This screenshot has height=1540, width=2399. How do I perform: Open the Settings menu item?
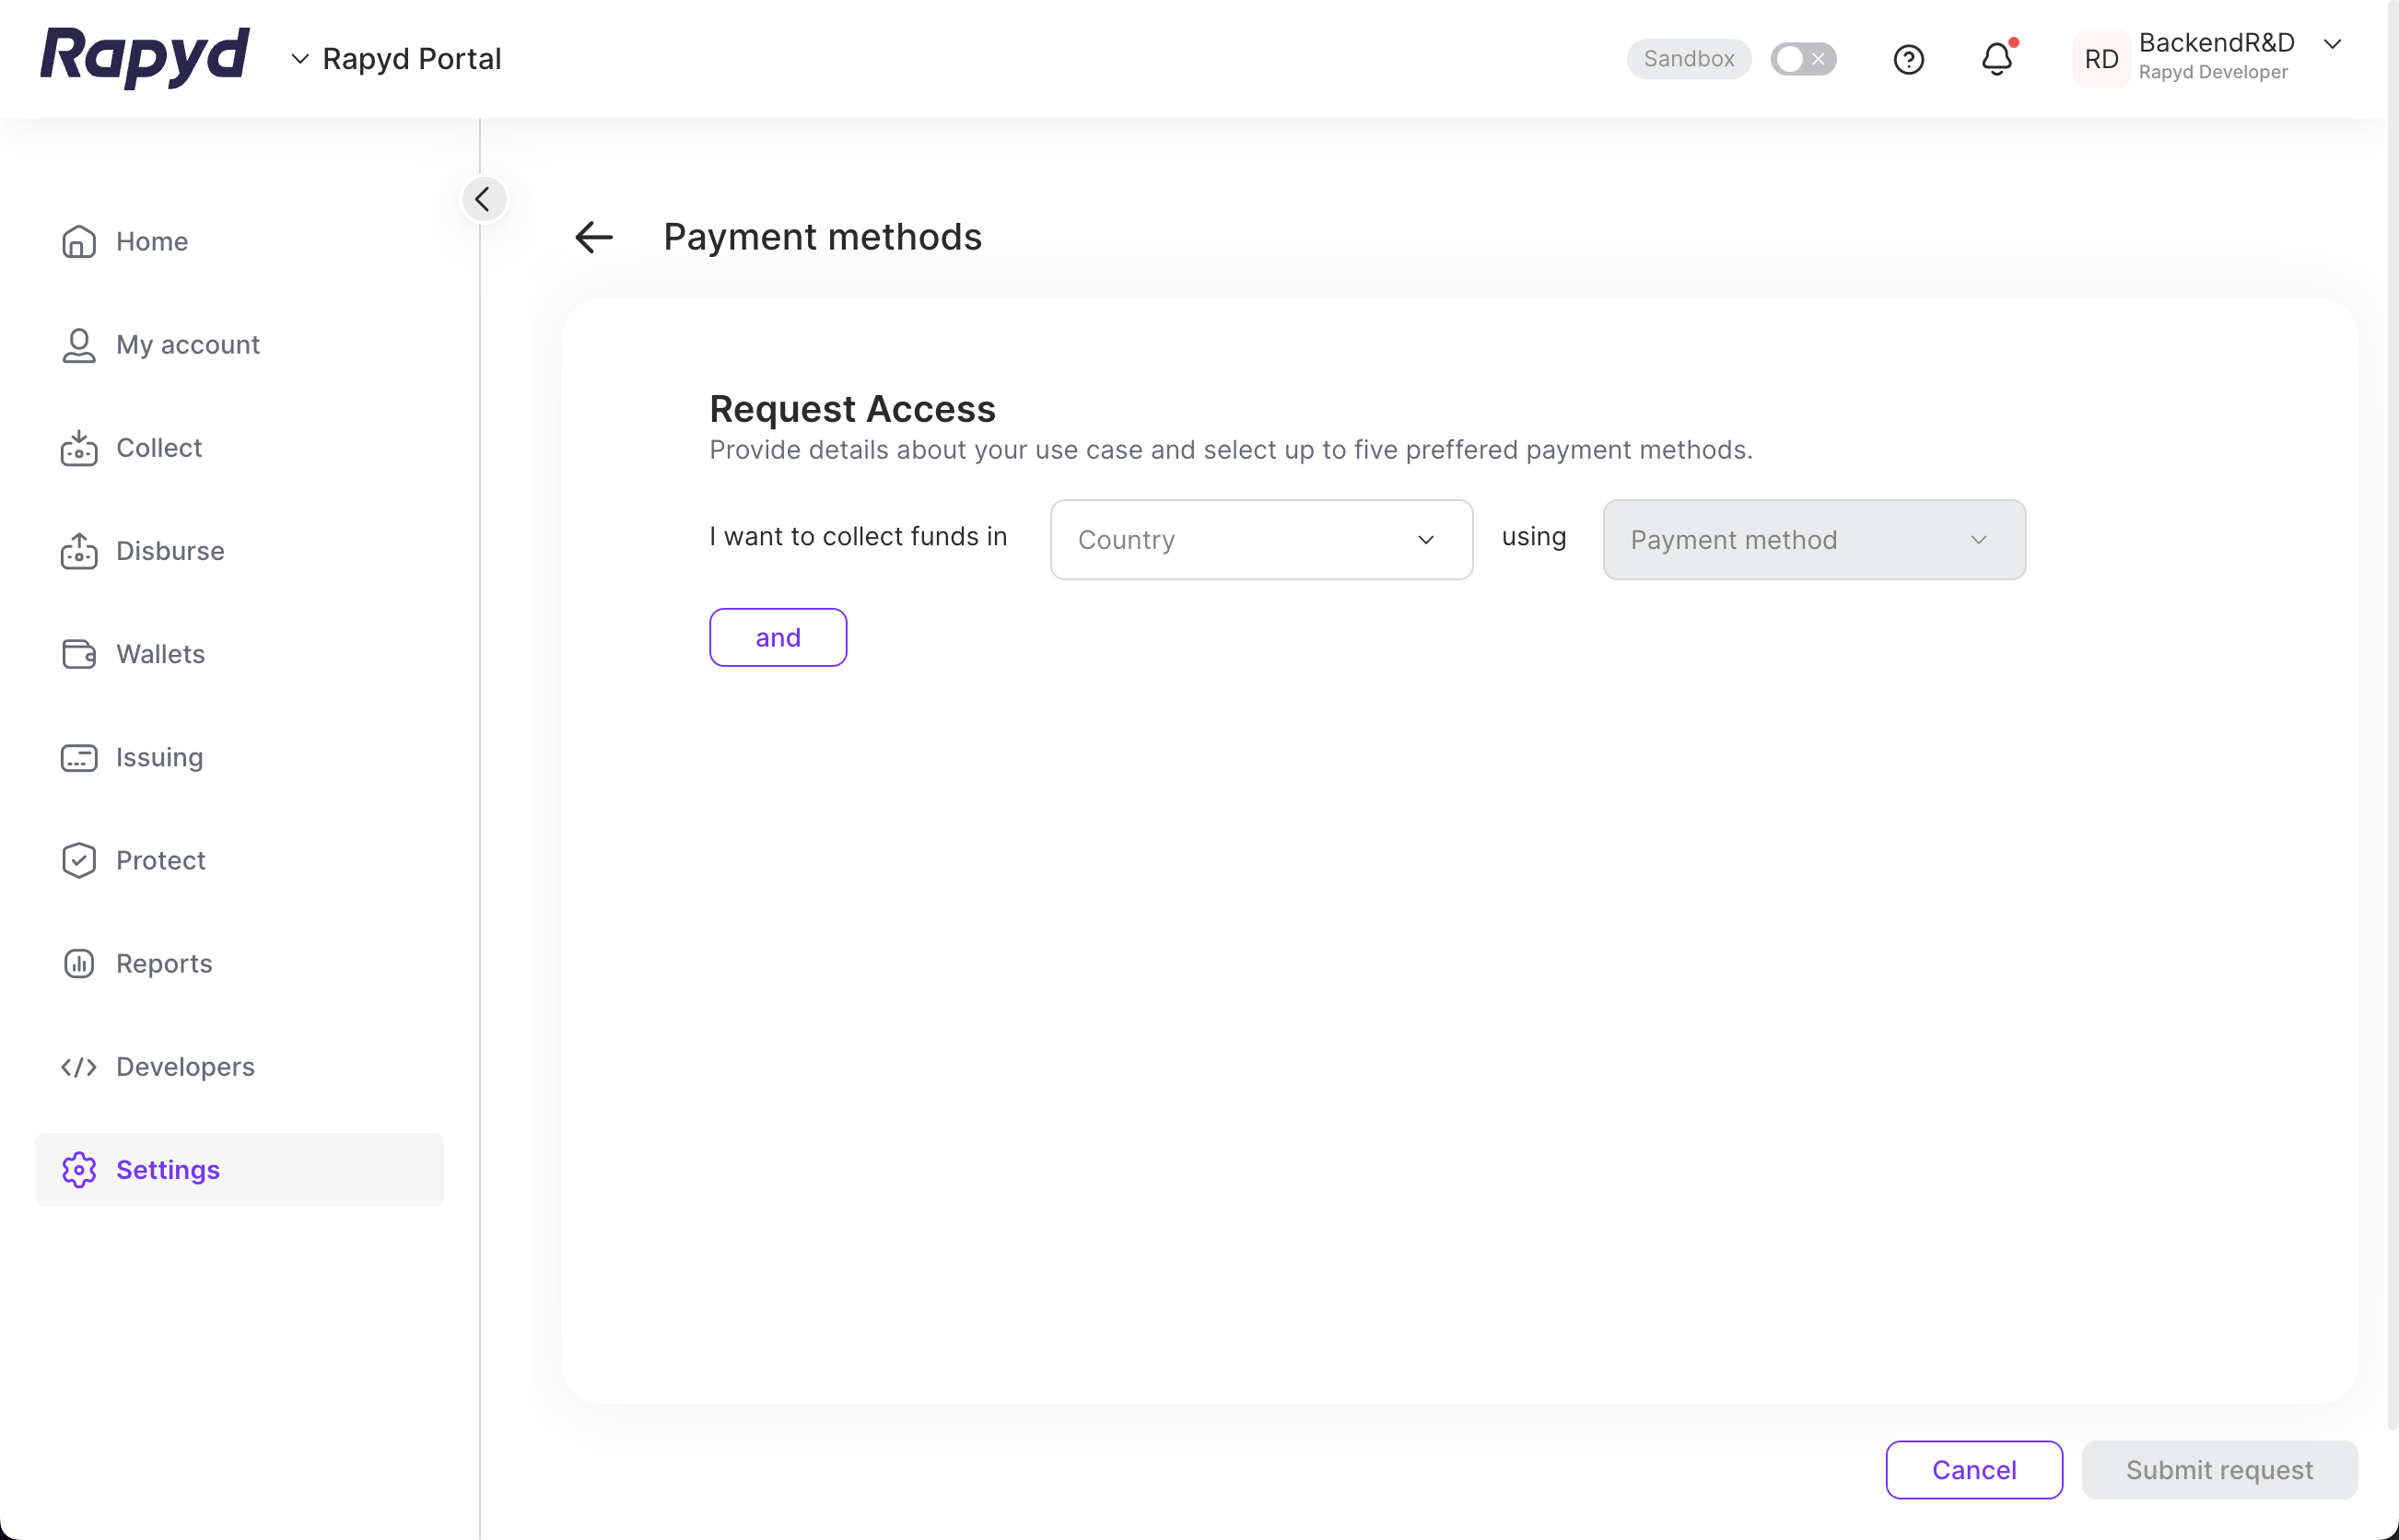[x=168, y=1170]
